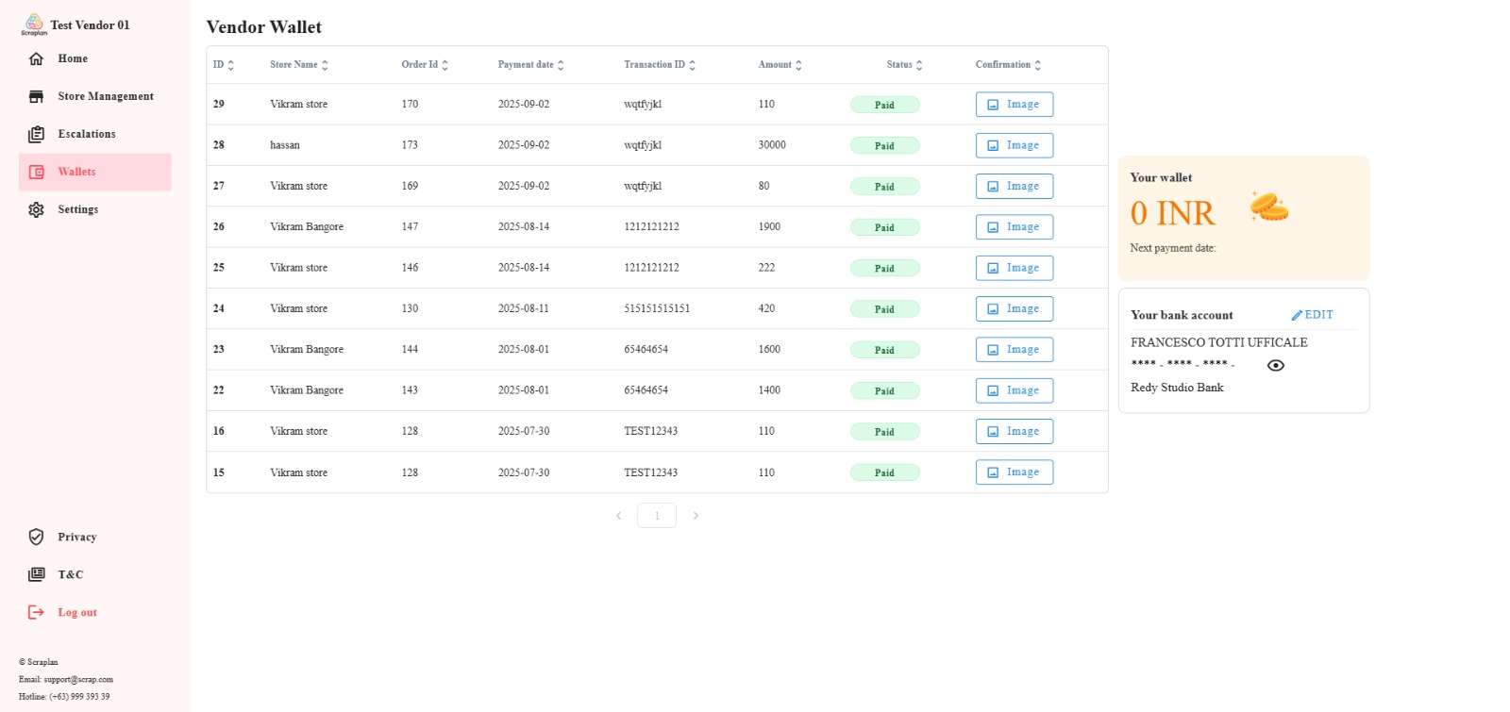Click the T&C newspaper icon
This screenshot has height=712, width=1510.
coord(36,574)
